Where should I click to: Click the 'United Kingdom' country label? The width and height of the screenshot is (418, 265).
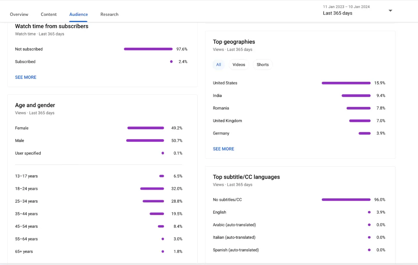pos(227,121)
